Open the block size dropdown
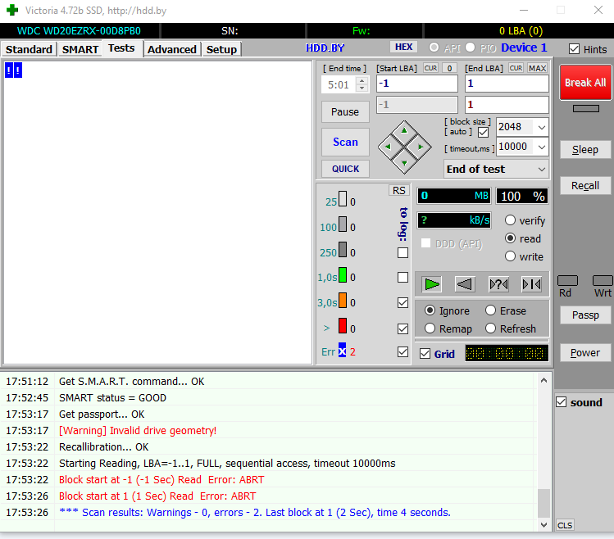Viewport: 614px width, 539px height. point(540,127)
